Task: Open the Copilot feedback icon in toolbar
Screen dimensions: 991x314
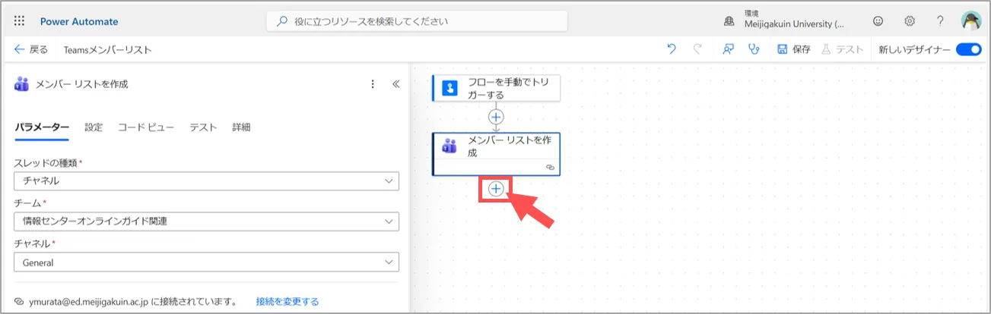Action: tap(728, 49)
